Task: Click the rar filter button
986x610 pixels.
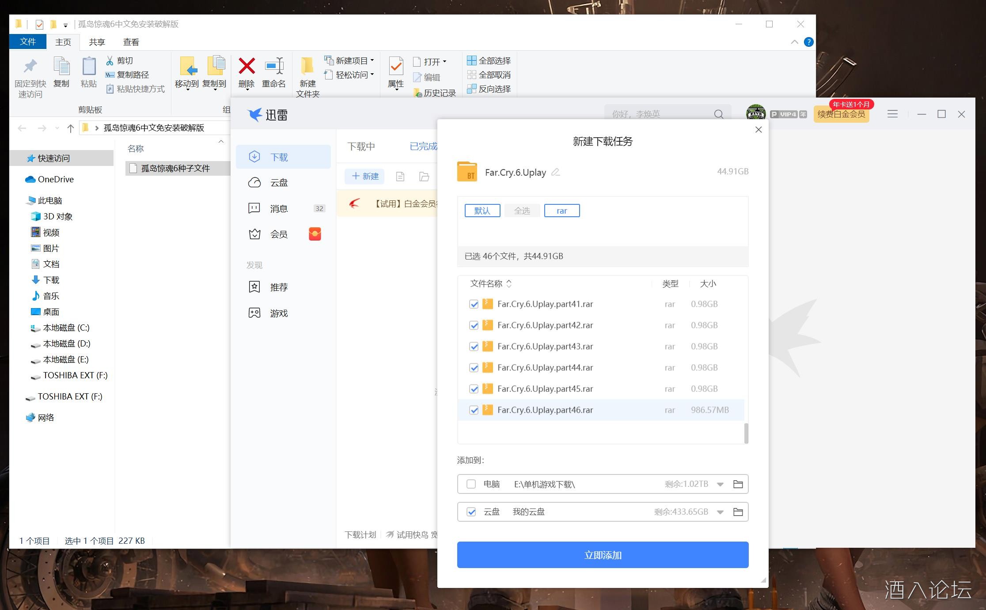Action: 562,211
